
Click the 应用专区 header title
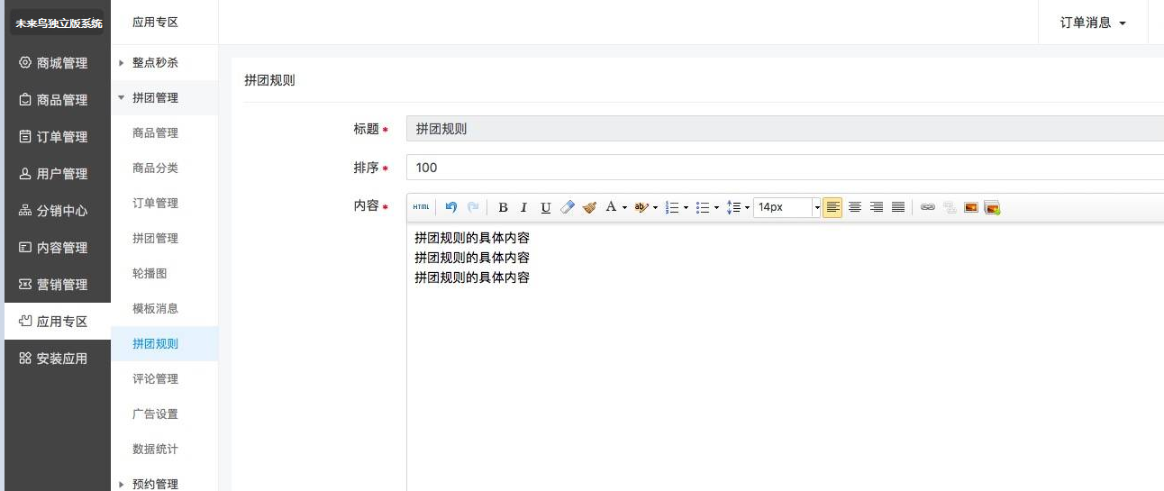coord(155,23)
